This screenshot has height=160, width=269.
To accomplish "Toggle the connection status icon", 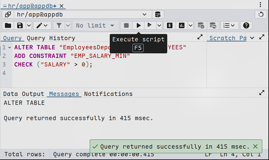I will 8,14.
